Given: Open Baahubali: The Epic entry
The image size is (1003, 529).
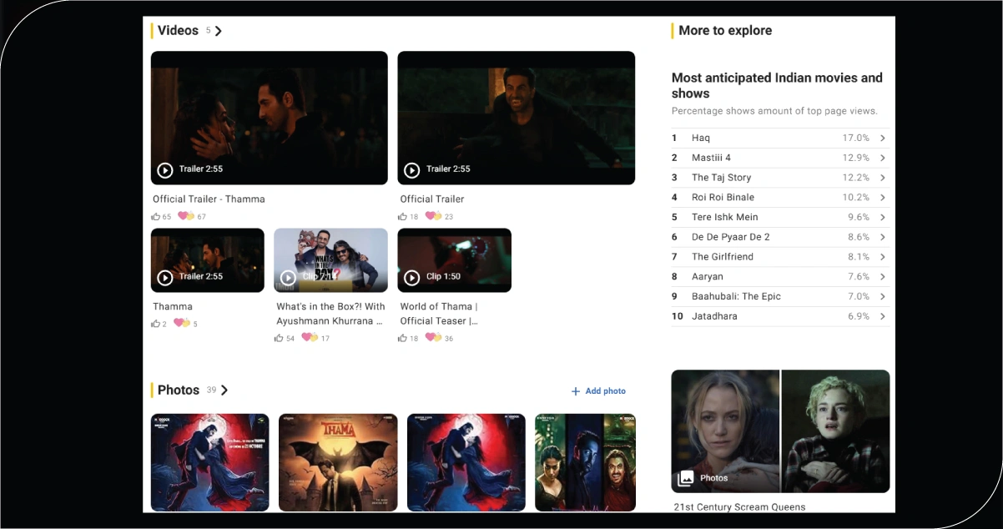Looking at the screenshot, I should tap(736, 296).
